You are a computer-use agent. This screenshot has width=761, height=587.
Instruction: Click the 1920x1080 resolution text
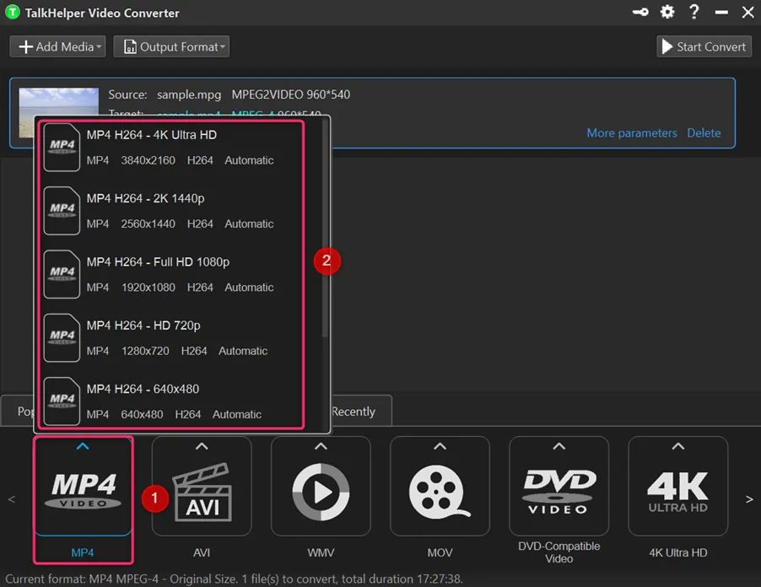(x=148, y=288)
